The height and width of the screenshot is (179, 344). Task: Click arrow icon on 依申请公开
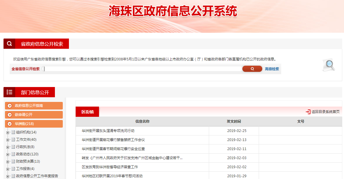click(x=10, y=115)
